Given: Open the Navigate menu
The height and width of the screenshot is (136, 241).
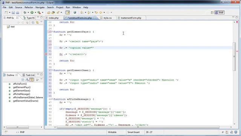Looking at the screenshot, I should pyautogui.click(x=40, y=8).
